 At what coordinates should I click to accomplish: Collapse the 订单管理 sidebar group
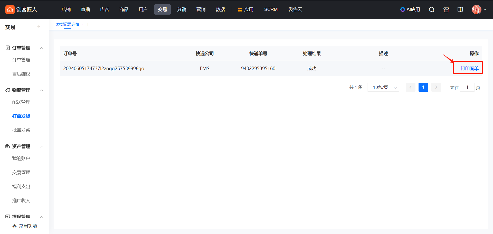tap(42, 48)
